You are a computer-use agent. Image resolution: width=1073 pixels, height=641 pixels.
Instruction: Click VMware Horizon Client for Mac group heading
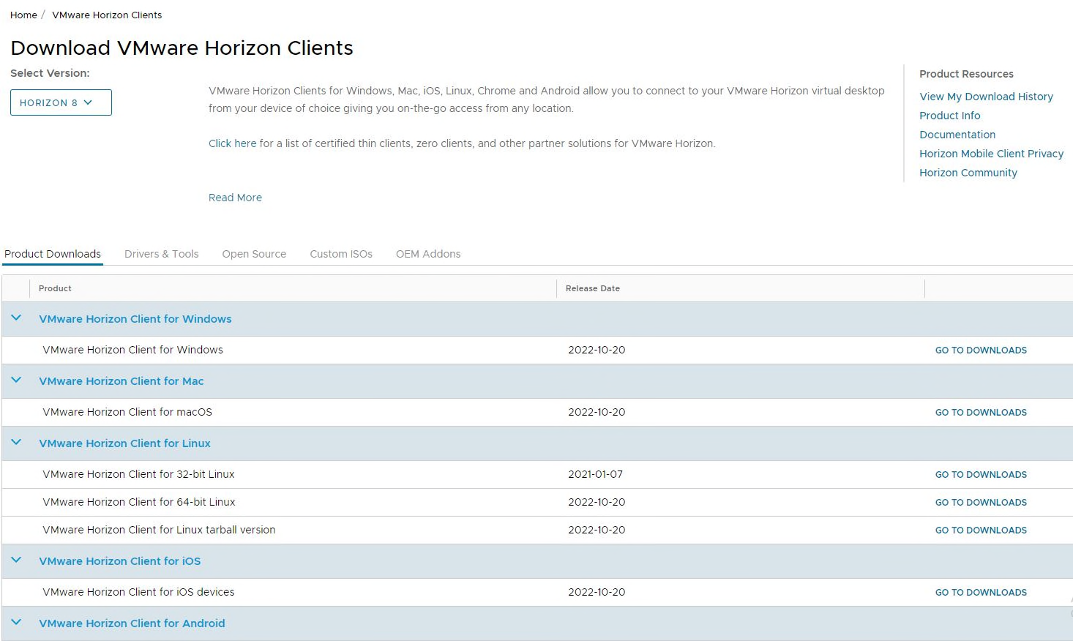pos(121,381)
